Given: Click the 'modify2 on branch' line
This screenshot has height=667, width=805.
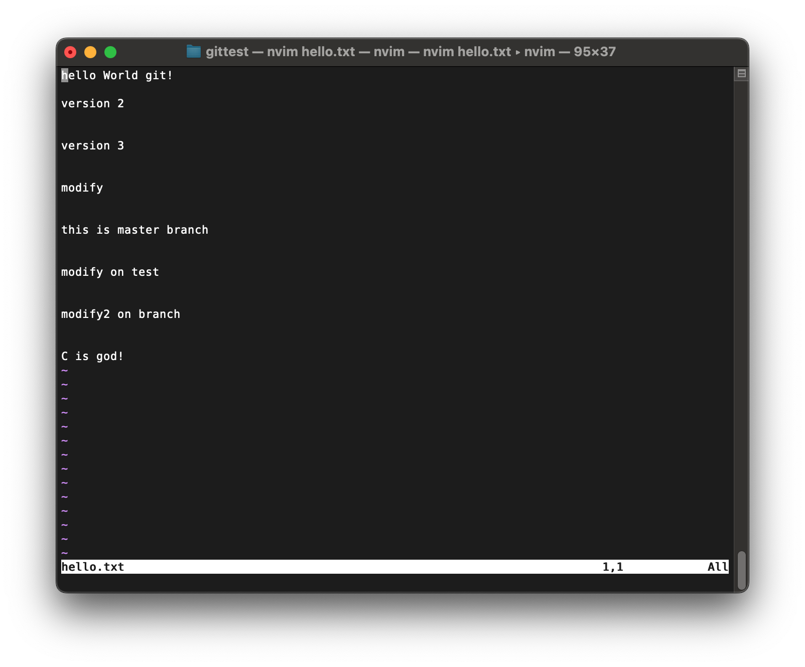Looking at the screenshot, I should point(120,314).
